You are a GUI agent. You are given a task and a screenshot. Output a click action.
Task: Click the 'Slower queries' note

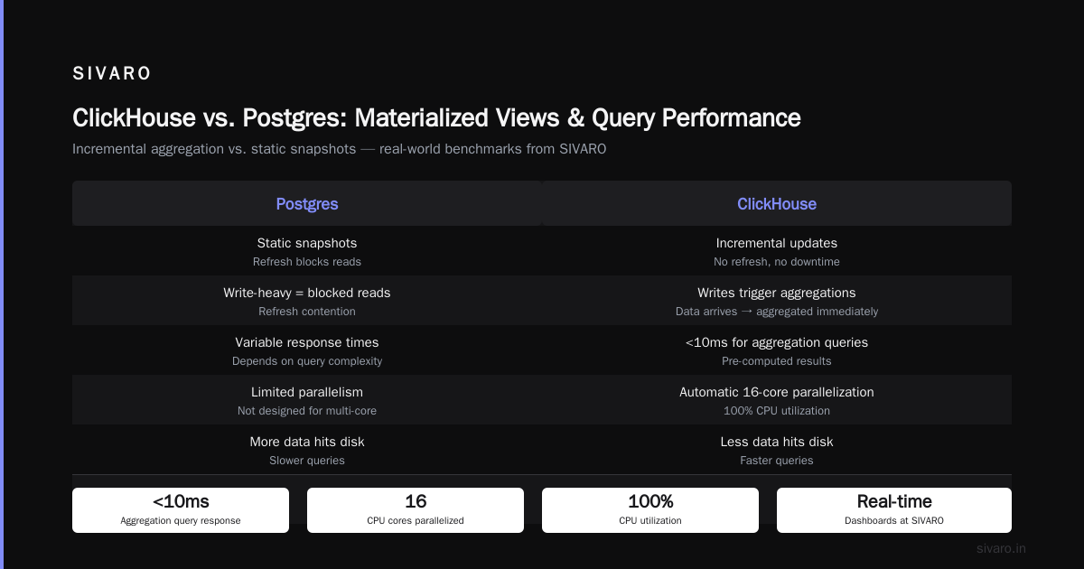point(307,461)
